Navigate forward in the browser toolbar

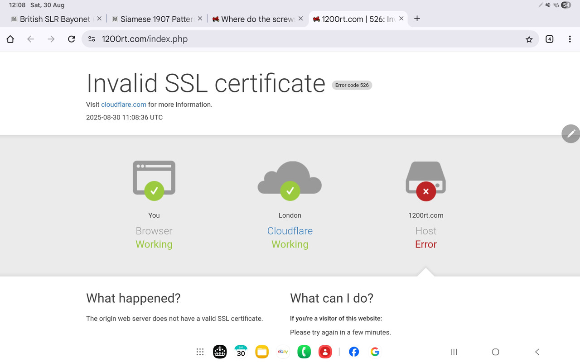[51, 39]
